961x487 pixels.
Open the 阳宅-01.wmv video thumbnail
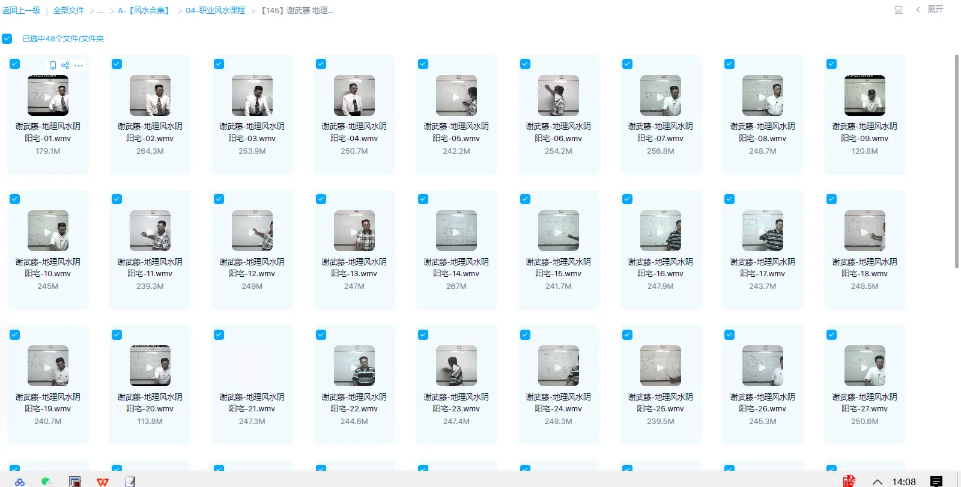click(48, 95)
